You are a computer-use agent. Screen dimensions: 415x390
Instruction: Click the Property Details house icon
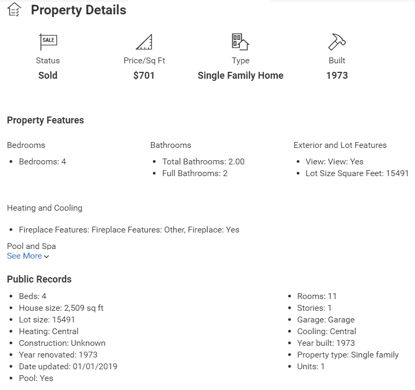[x=14, y=9]
